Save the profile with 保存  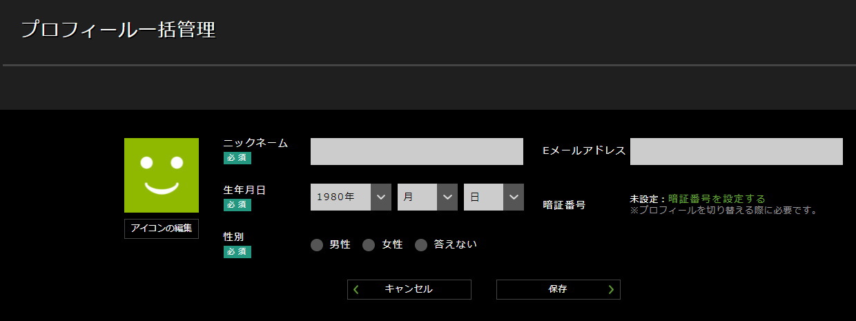558,290
